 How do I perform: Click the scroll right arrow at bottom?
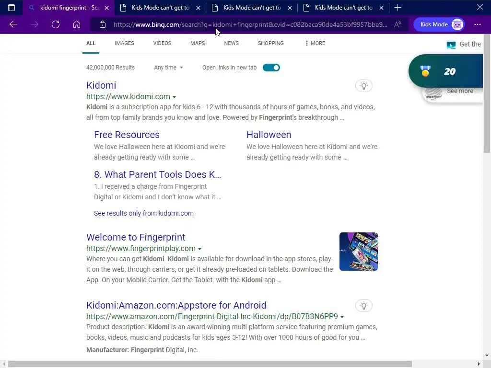tap(479, 364)
